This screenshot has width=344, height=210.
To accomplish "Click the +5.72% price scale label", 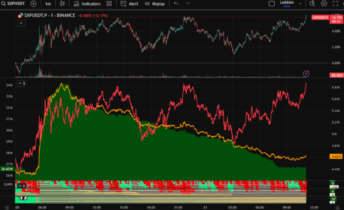I will click(336, 18).
